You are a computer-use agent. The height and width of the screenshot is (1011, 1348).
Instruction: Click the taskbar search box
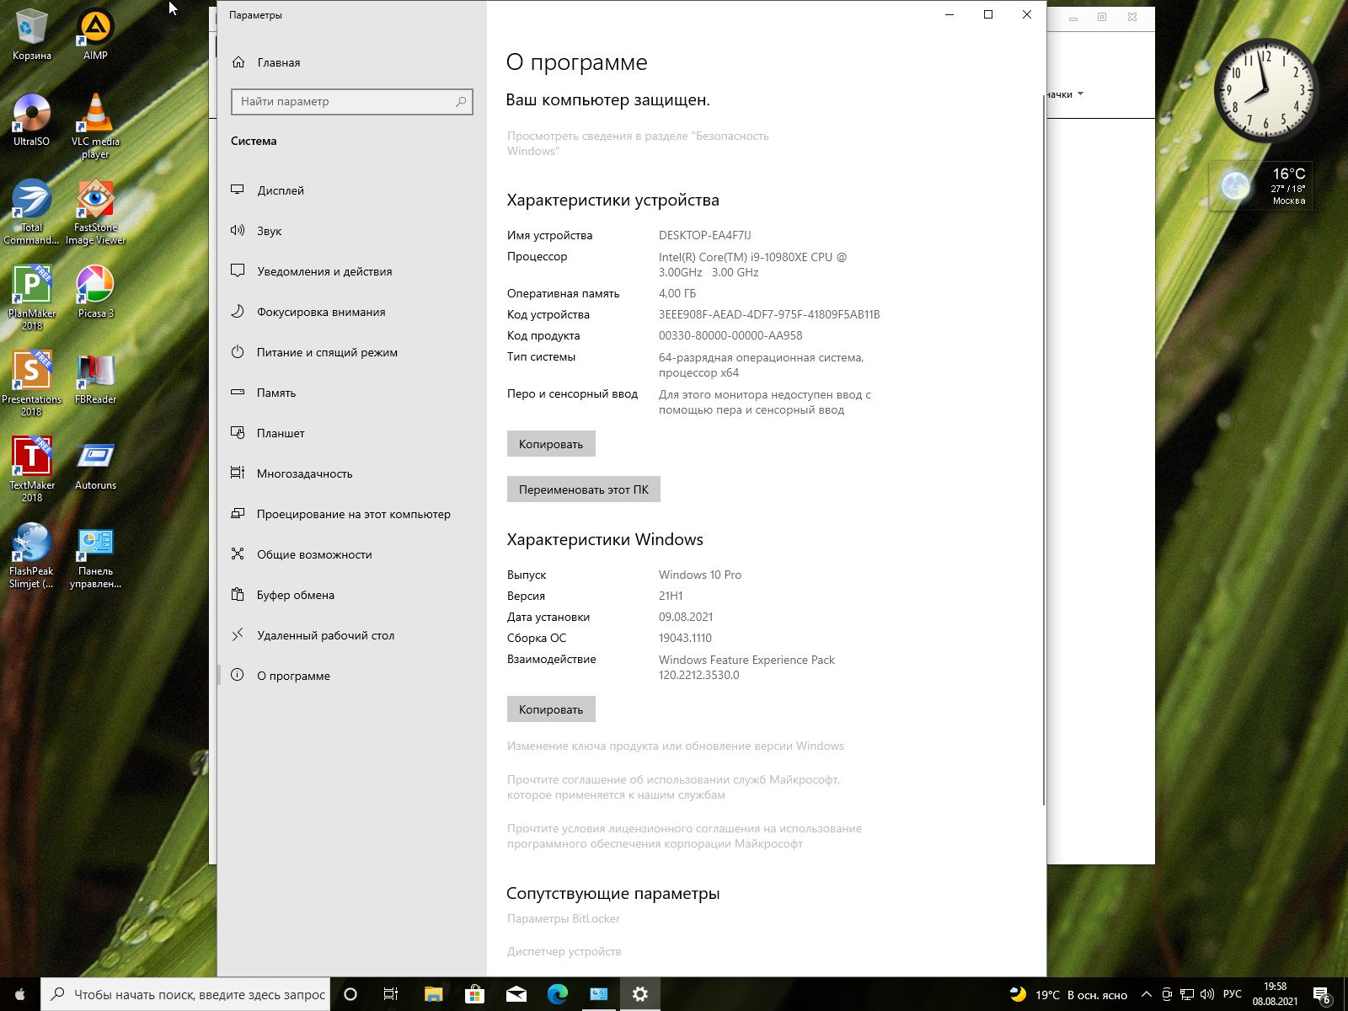tap(185, 994)
